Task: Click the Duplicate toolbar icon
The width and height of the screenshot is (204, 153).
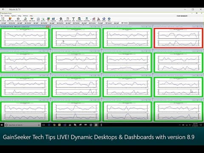Action: tap(53, 20)
